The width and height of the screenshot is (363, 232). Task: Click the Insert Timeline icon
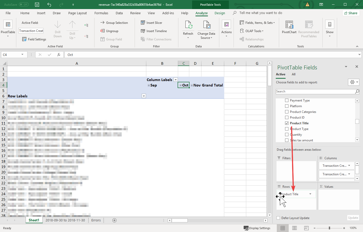tap(143, 31)
